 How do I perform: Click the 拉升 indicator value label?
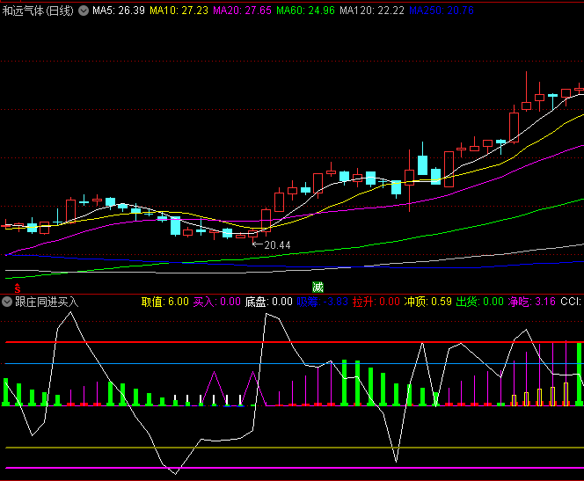click(376, 302)
